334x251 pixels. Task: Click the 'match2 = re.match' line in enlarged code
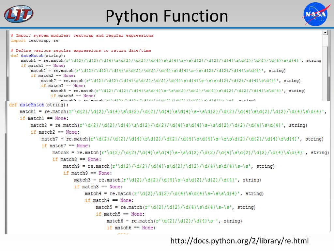click(x=169, y=125)
